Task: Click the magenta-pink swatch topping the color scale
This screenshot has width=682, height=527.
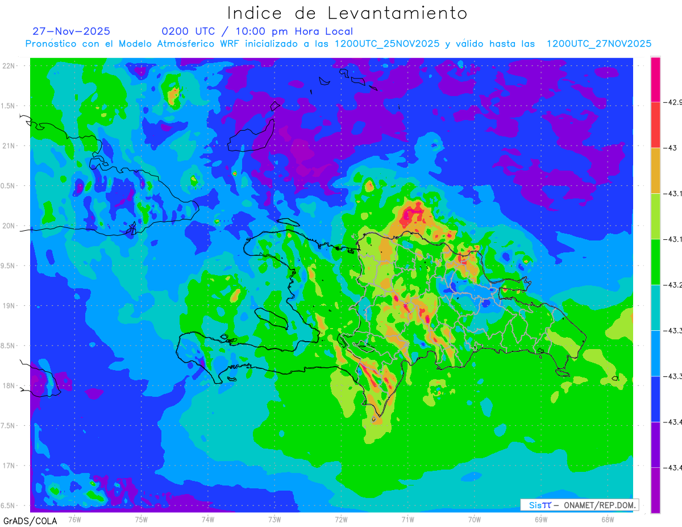Action: (655, 80)
